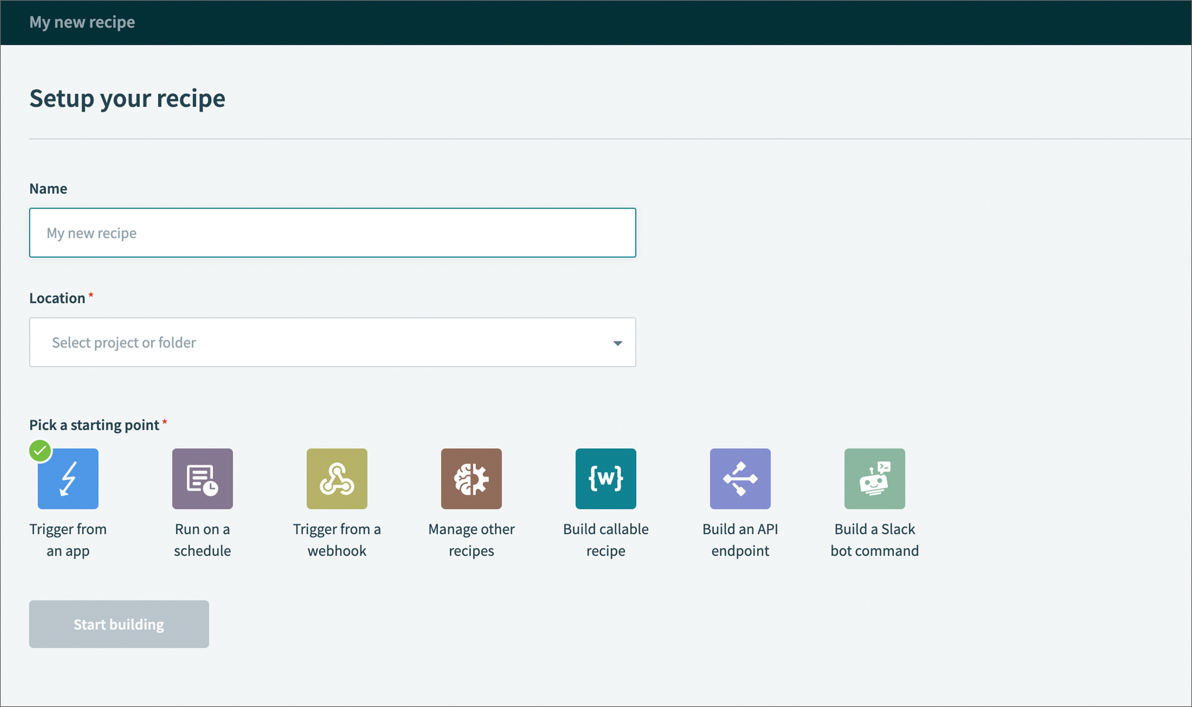Screen dimensions: 1192x707
Task: Click the 'Run on a schedule' label
Action: (202, 540)
